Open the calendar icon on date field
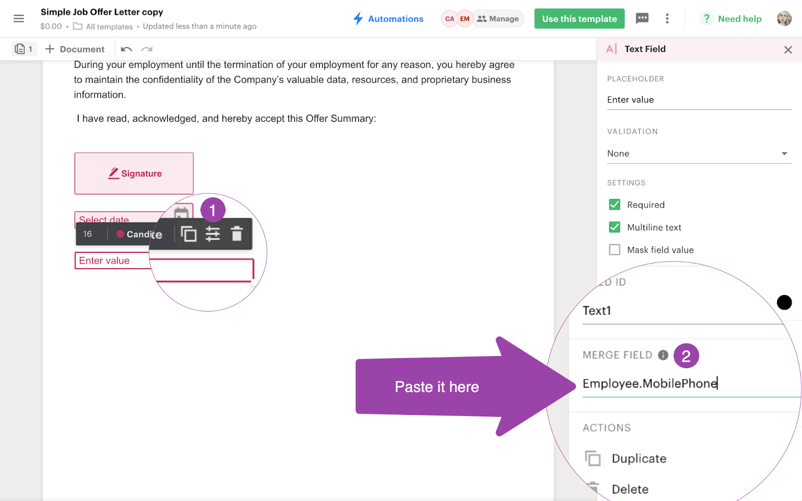This screenshot has width=802, height=501. click(x=181, y=213)
